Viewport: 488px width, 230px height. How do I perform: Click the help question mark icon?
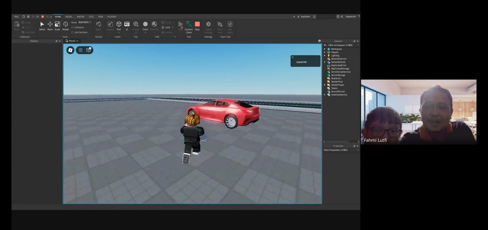pos(338,17)
